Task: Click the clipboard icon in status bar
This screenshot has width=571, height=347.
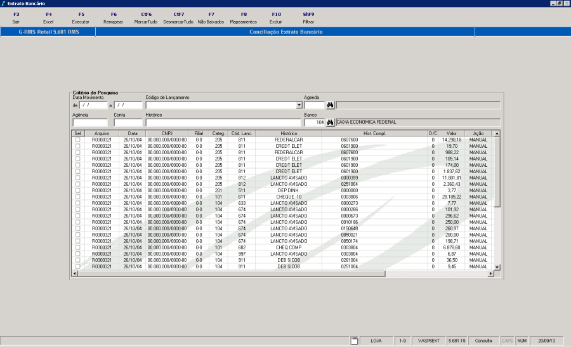Action: [x=355, y=341]
